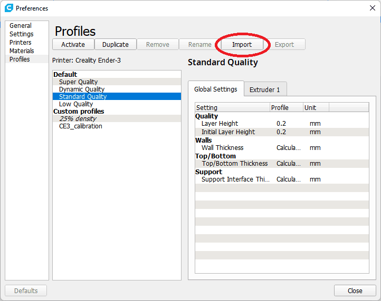The height and width of the screenshot is (301, 381).
Task: Click the Rename button
Action: 199,44
